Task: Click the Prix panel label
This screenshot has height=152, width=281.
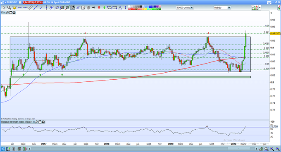Action: [3, 12]
